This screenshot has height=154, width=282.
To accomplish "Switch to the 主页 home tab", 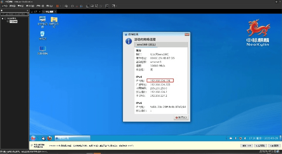I will 35,12.
